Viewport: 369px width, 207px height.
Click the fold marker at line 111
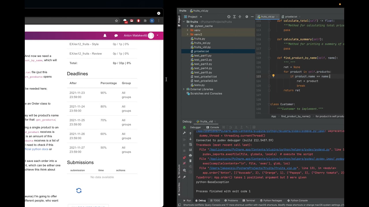270,21
